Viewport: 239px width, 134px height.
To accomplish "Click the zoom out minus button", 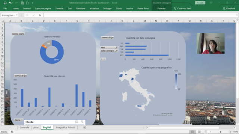I will tap(211, 132).
